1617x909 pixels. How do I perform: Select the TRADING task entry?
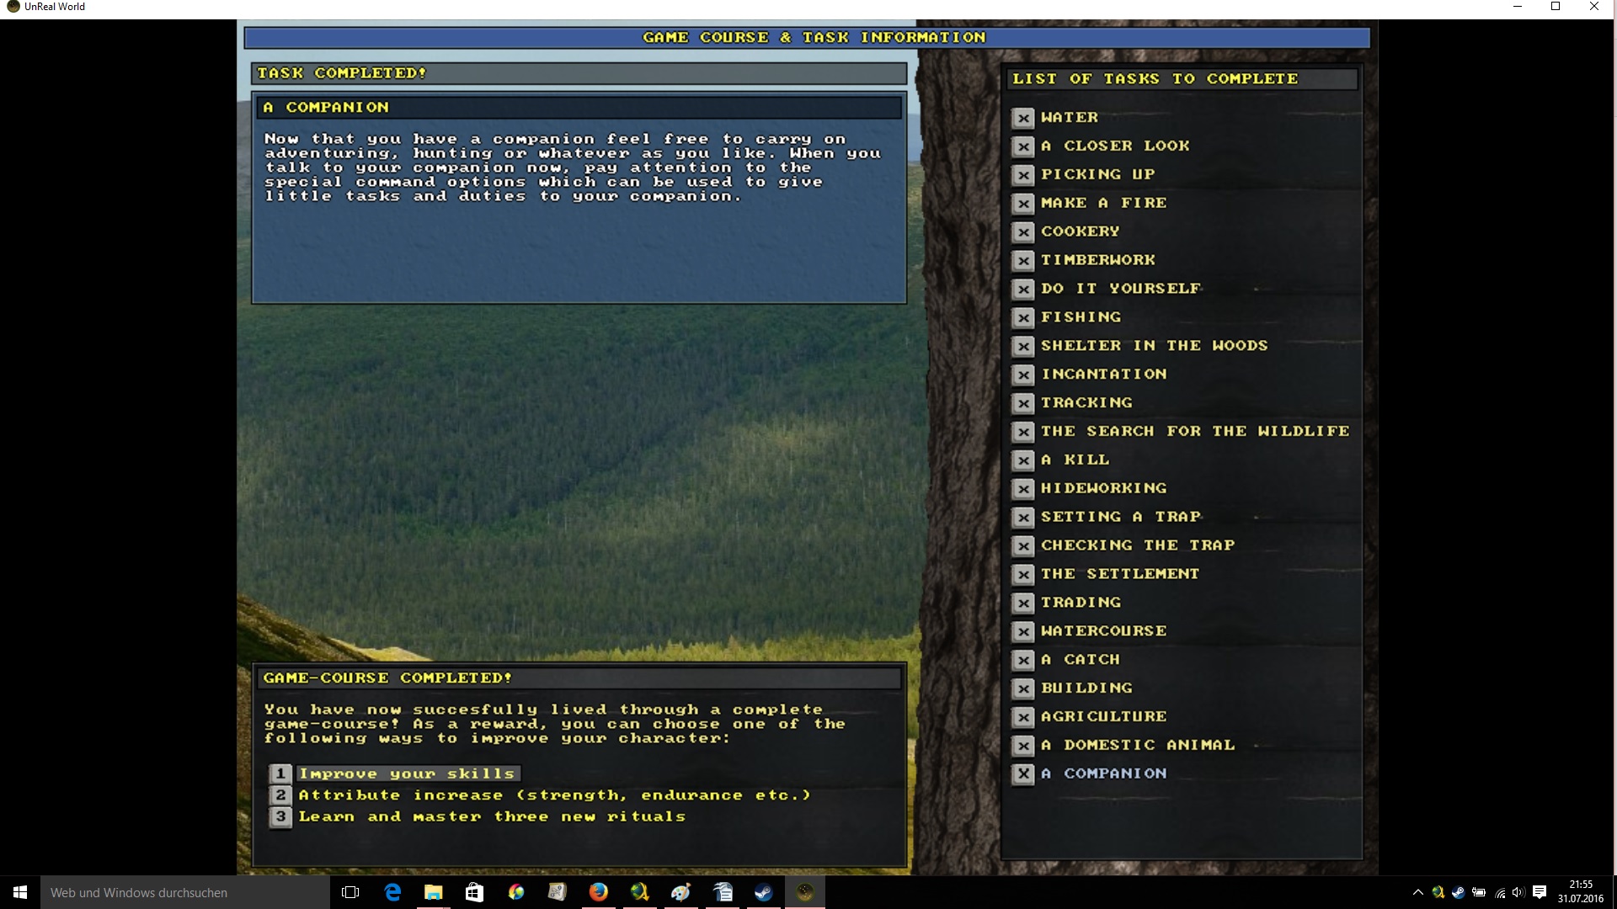(1081, 603)
